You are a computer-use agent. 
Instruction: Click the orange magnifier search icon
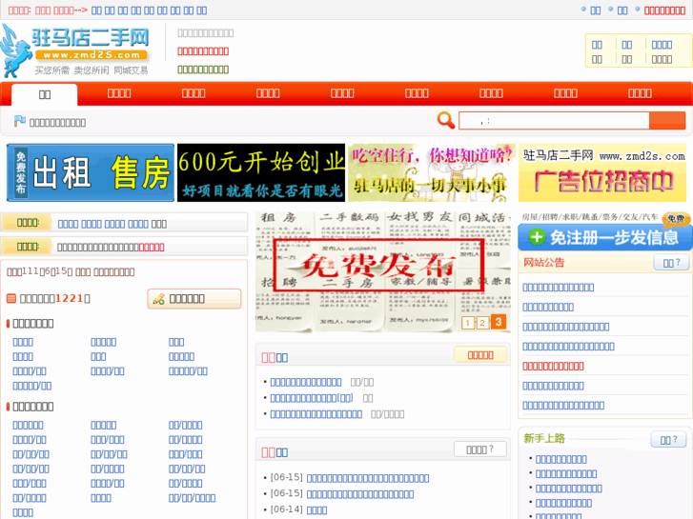tap(445, 120)
